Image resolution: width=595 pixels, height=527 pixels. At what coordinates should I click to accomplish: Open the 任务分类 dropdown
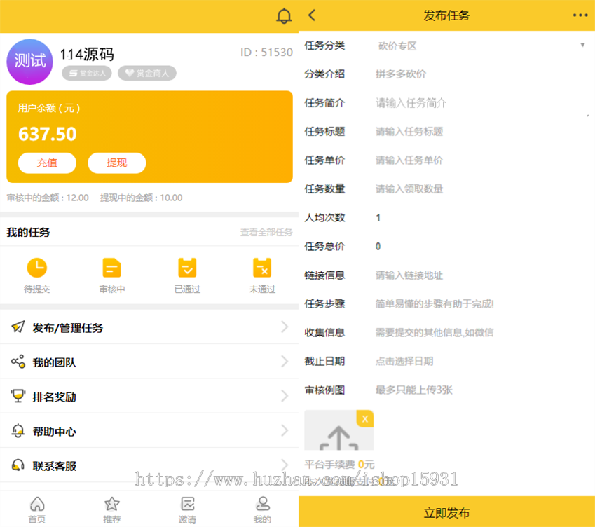(480, 46)
